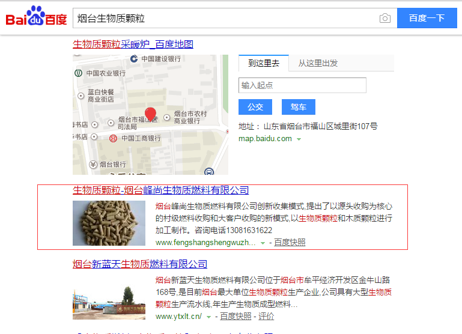Click 烟台市福山区司法局 marker on the map
462x334 pixels.
[x=111, y=123]
